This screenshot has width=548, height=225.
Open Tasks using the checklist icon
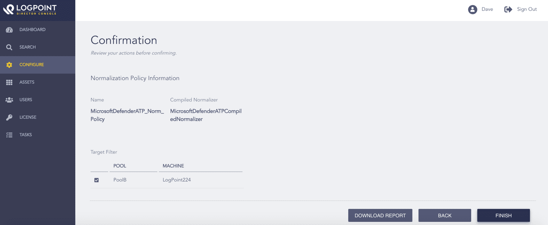point(9,135)
